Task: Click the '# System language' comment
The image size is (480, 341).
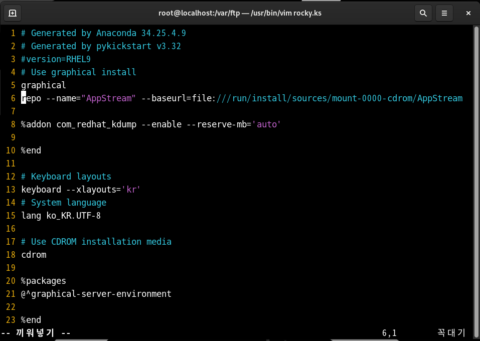Action: [x=64, y=203]
